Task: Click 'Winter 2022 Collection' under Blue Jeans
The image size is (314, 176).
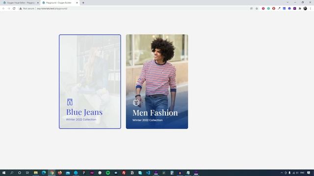Action: click(81, 119)
